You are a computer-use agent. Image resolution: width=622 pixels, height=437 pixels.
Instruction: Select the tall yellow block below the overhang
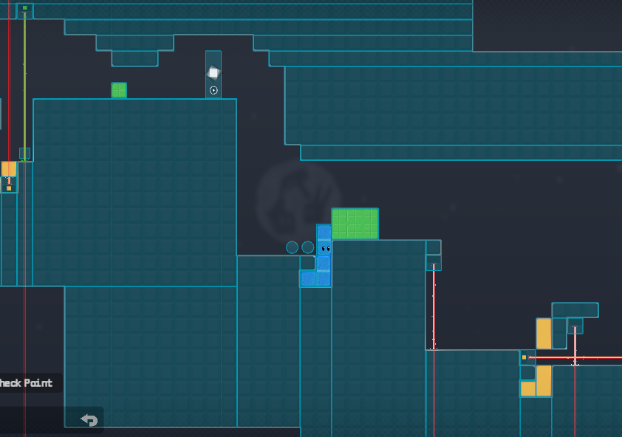pos(544,334)
